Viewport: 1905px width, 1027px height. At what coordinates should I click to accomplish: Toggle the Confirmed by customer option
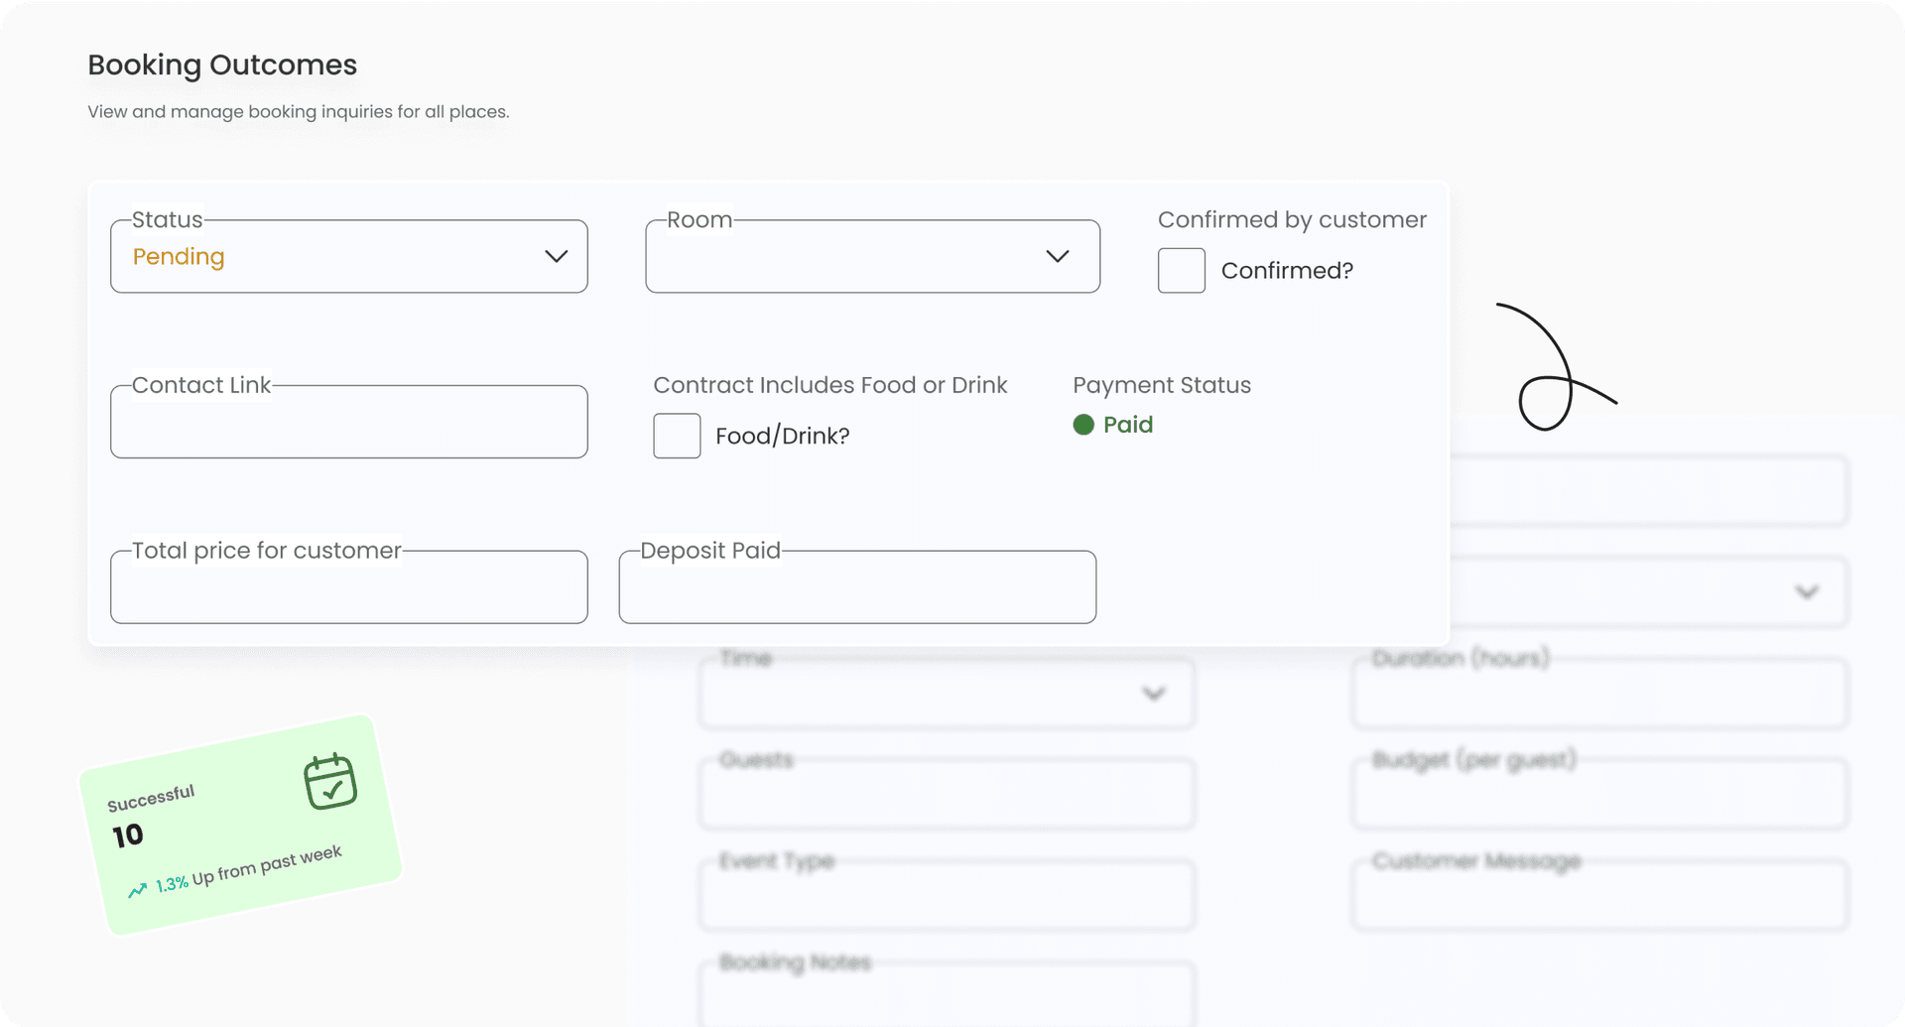(1181, 270)
